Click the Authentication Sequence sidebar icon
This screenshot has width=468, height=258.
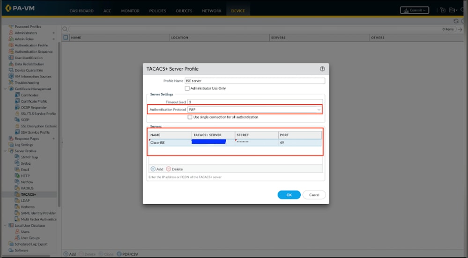pos(11,52)
